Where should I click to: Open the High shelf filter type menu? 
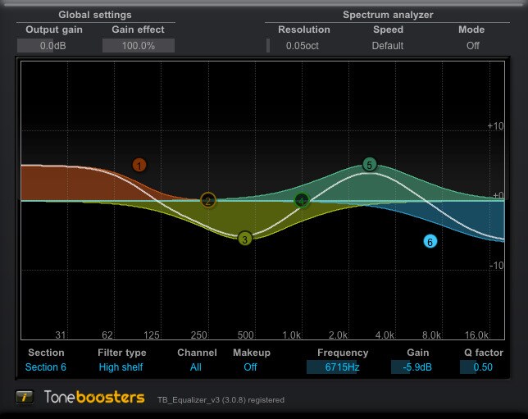point(121,367)
